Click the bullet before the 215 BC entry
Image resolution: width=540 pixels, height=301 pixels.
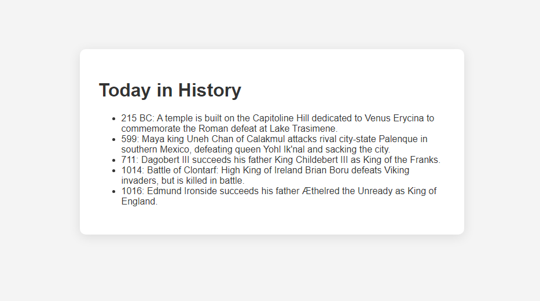click(113, 119)
